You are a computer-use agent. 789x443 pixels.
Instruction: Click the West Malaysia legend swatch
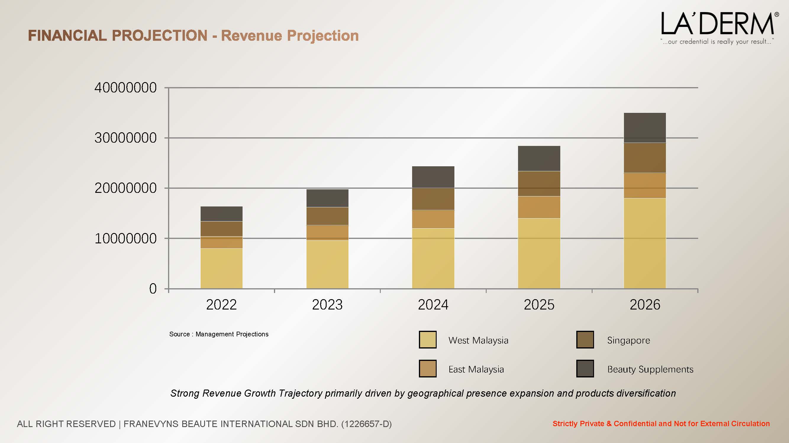pyautogui.click(x=427, y=340)
